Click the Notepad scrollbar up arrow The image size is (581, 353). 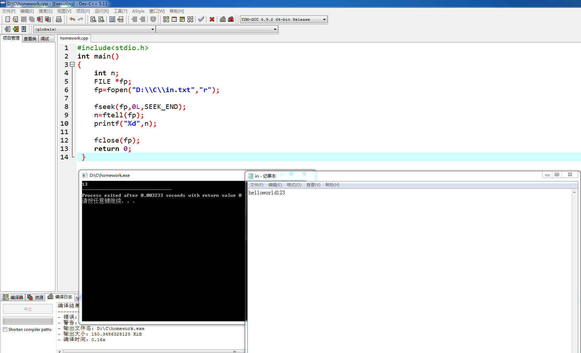coord(574,192)
